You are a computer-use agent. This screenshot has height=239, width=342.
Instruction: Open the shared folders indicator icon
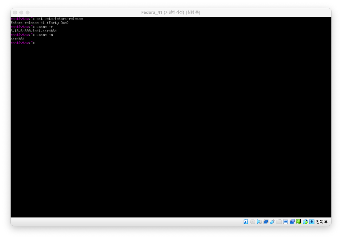coord(279,222)
